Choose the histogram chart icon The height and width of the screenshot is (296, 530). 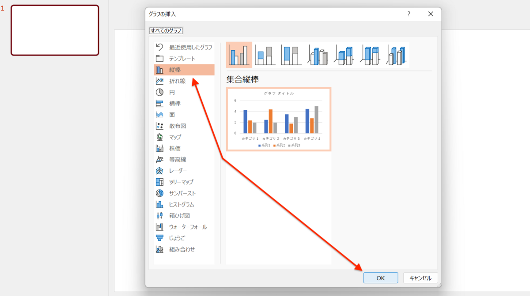pos(160,204)
